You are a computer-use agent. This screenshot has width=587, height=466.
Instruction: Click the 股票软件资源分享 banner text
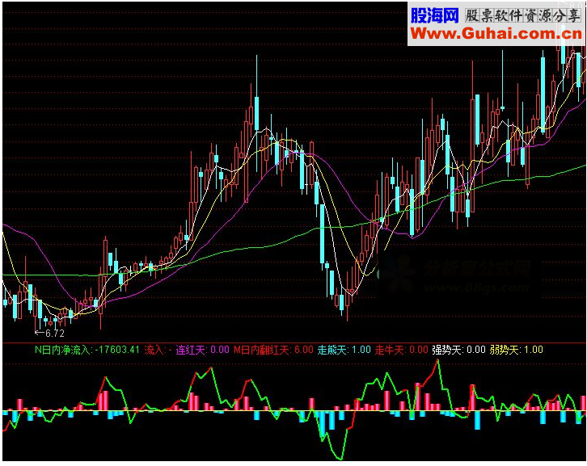(x=522, y=15)
